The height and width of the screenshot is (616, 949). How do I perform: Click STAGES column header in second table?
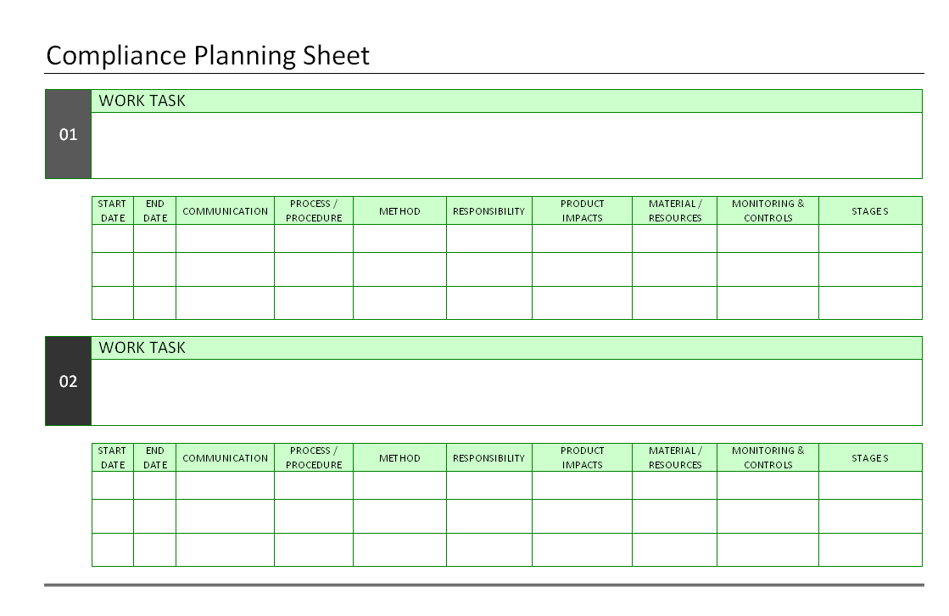[870, 458]
